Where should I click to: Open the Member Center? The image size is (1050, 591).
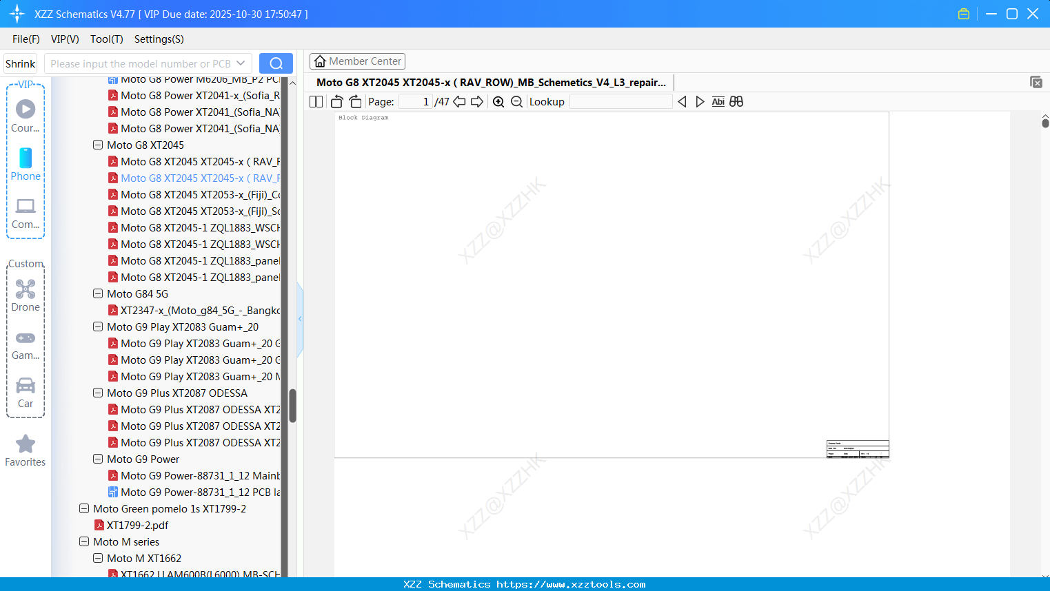(357, 61)
